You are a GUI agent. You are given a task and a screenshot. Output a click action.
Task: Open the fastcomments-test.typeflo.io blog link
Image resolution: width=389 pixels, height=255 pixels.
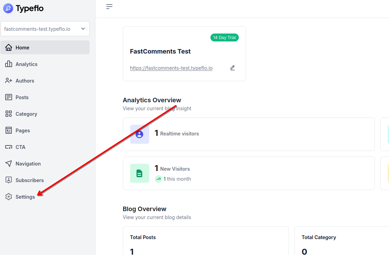pyautogui.click(x=171, y=68)
